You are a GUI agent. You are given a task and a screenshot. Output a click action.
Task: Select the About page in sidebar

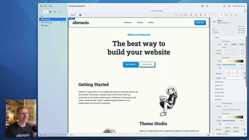pos(53,25)
